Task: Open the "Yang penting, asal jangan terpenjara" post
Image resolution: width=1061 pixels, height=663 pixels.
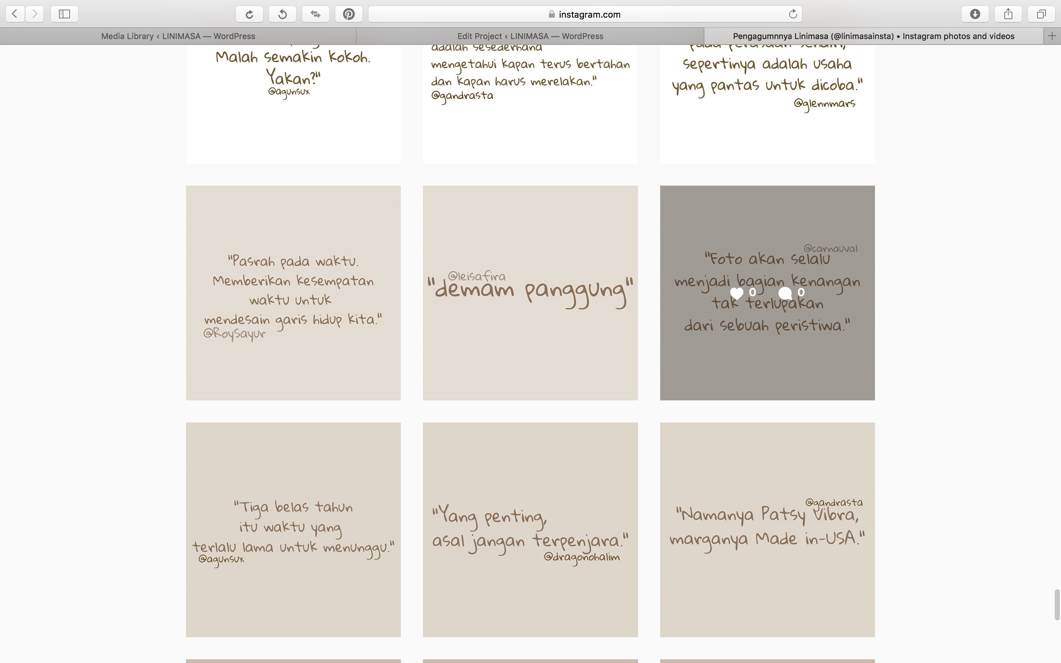Action: [x=530, y=529]
